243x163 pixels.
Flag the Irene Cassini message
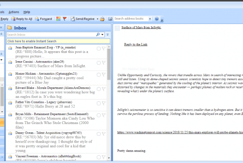click(x=104, y=63)
